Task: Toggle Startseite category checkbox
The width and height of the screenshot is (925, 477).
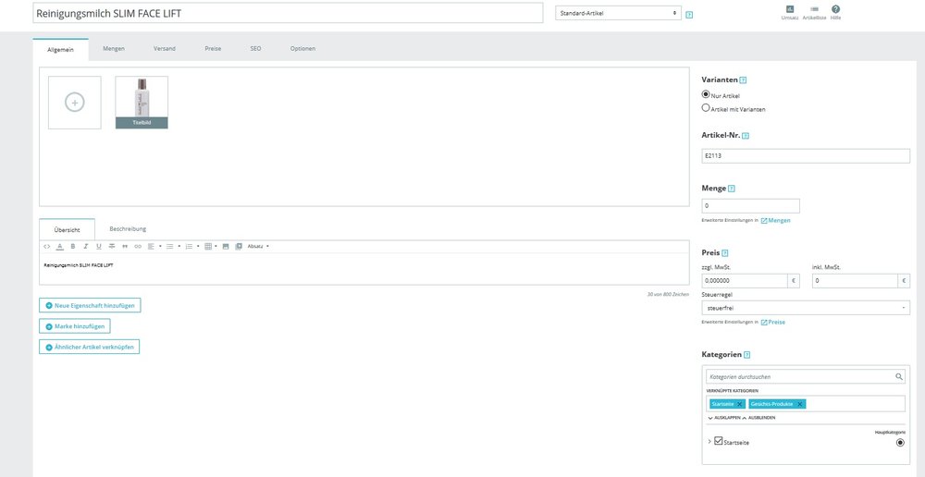Action: tap(718, 440)
